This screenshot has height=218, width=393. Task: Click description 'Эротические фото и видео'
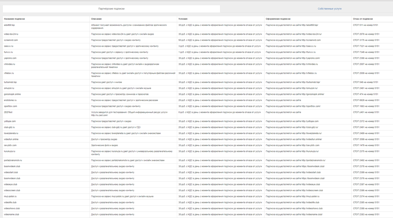[x=104, y=145]
